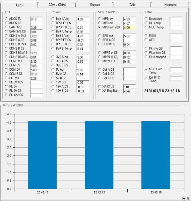Choose the 3V3 B CS radio button
The width and height of the screenshot is (191, 201).
point(53,65)
